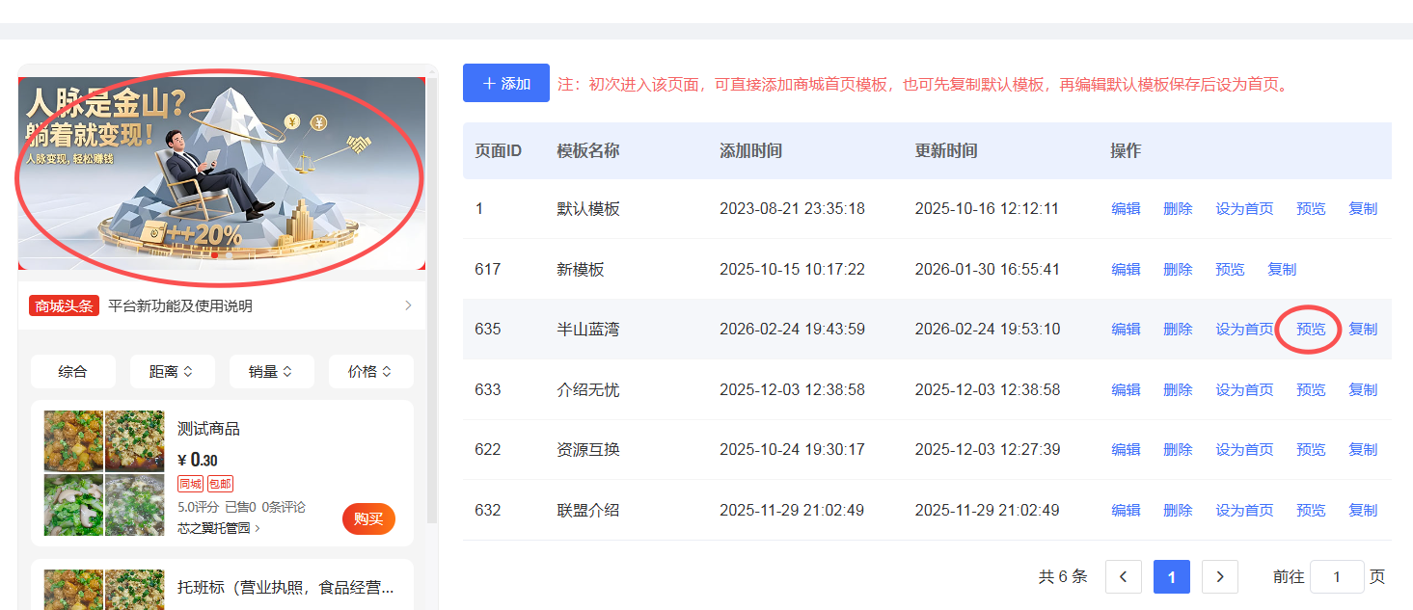Select page number 1 in pagination
Screen dimensions: 1413x610
pos(1171,576)
